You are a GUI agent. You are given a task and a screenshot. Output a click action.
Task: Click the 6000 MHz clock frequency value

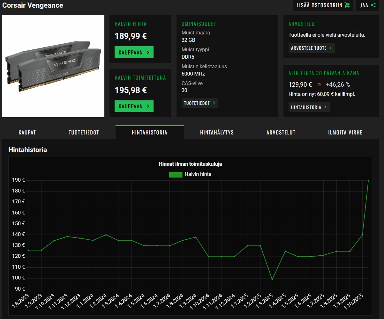coord(193,74)
